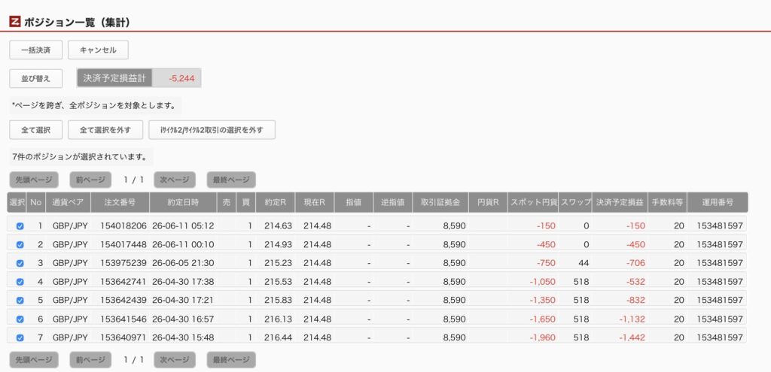Click the bottom 先頭ページ button

click(34, 360)
